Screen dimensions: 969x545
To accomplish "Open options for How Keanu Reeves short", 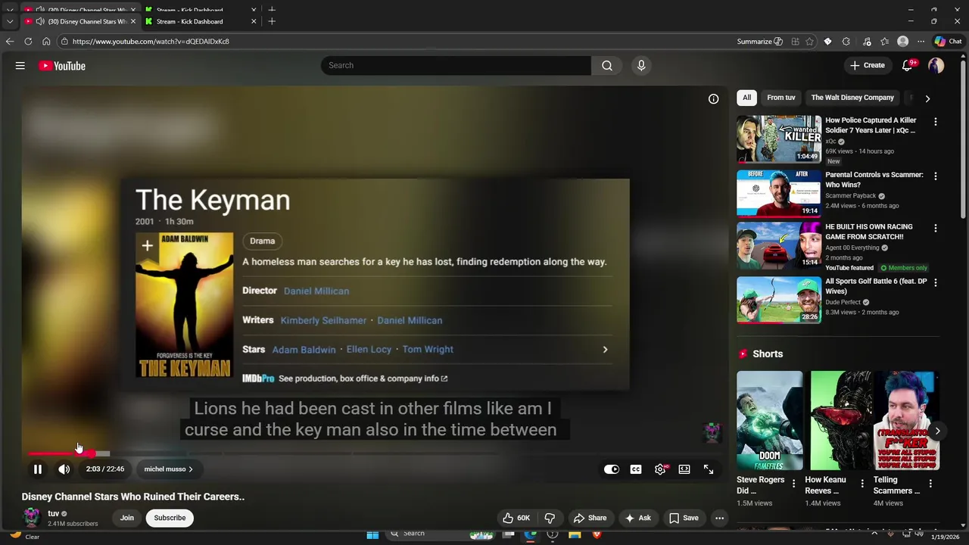I will point(862,483).
